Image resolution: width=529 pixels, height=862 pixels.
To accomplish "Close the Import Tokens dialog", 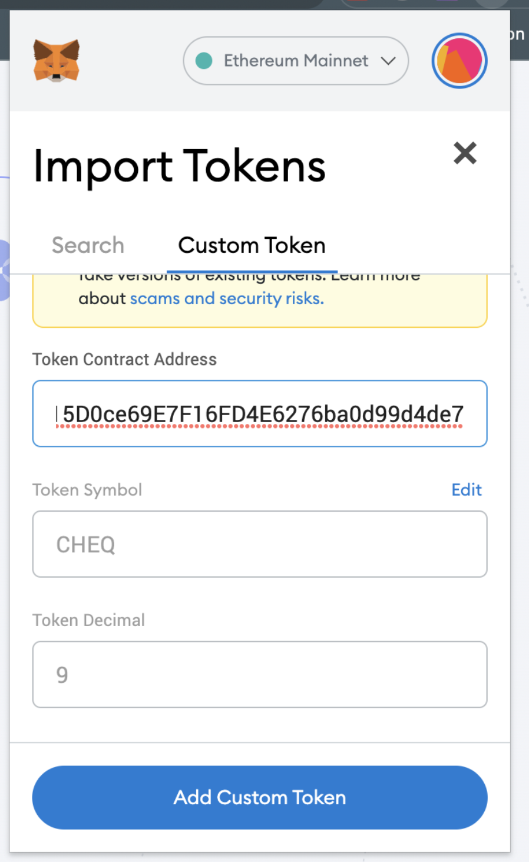I will 465,153.
